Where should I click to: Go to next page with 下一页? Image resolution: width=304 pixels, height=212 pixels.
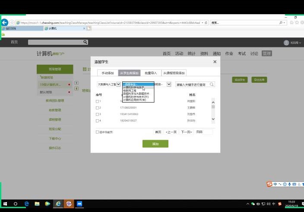click(186, 132)
